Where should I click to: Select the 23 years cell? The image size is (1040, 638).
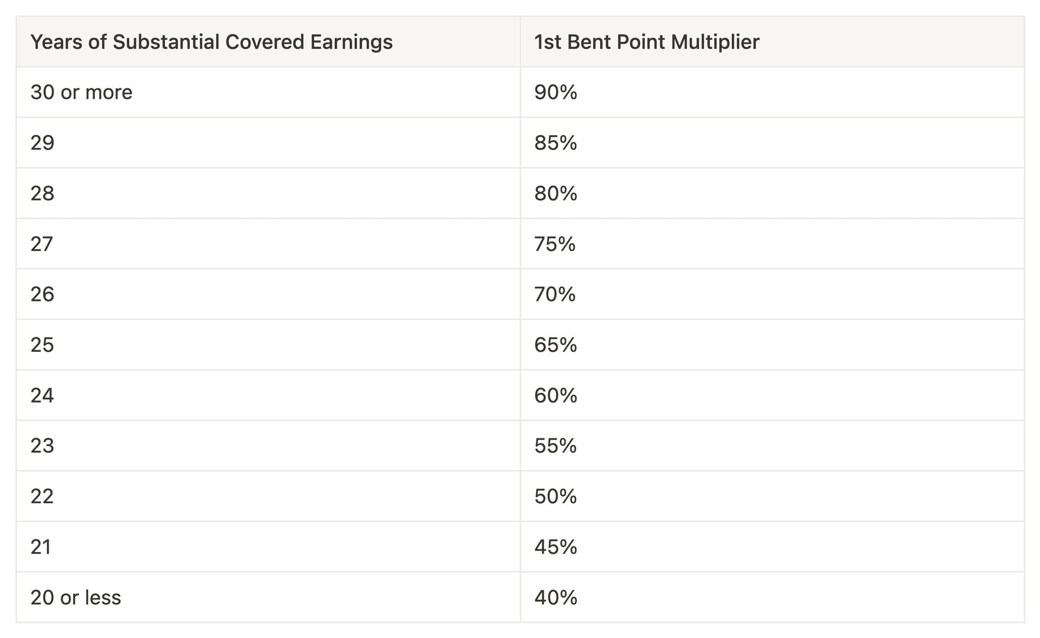point(268,446)
